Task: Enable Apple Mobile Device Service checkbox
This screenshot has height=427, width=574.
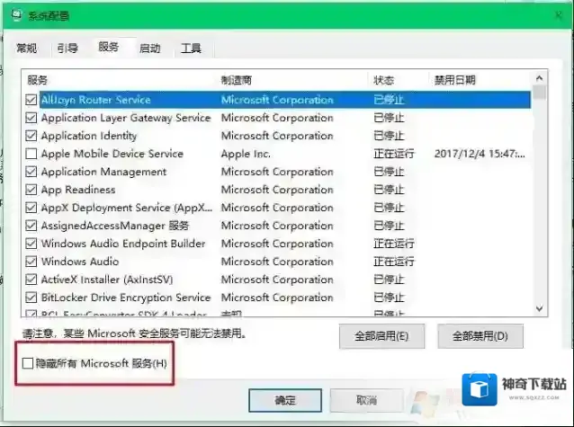Action: [x=32, y=154]
